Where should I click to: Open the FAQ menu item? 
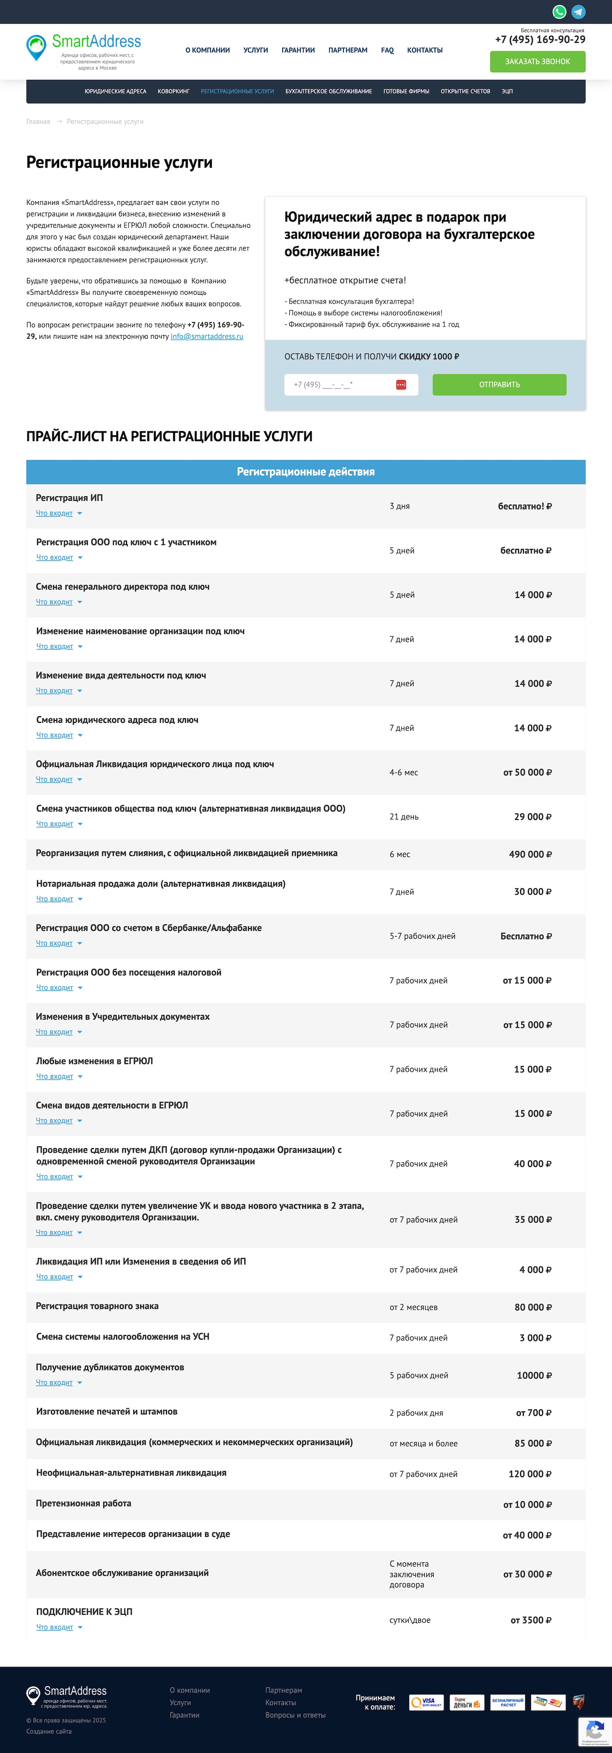(387, 50)
